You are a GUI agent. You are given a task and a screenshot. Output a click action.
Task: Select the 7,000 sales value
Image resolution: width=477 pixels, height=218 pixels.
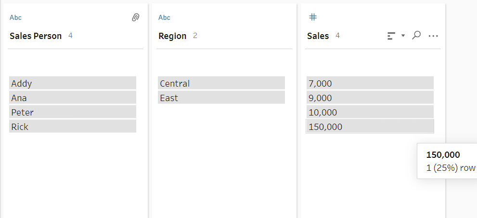coord(370,83)
